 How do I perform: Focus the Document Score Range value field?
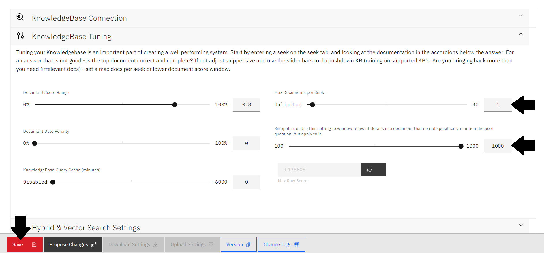(x=246, y=105)
